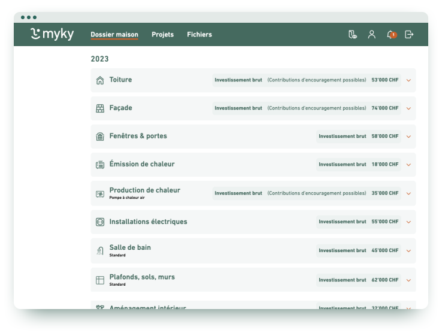This screenshot has height=333, width=442.
Task: Expand the Toiture row chevron
Action: (408, 80)
